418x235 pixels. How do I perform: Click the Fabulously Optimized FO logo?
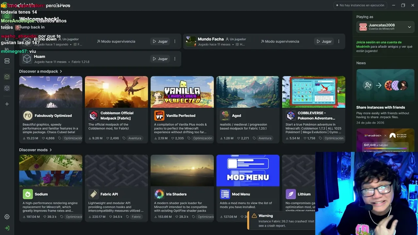point(27,116)
